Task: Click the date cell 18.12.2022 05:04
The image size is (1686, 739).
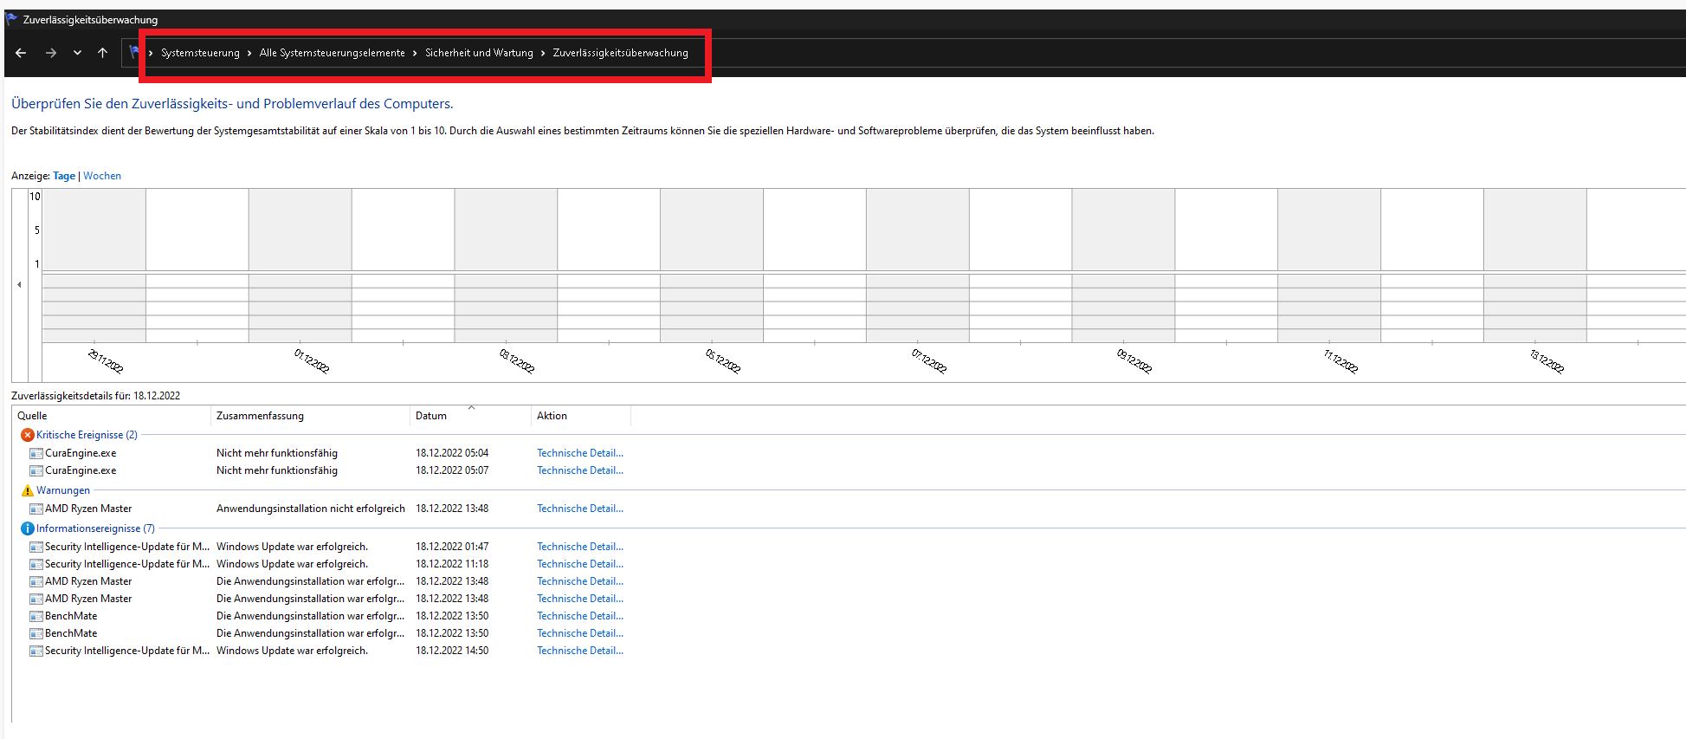Action: 452,453
